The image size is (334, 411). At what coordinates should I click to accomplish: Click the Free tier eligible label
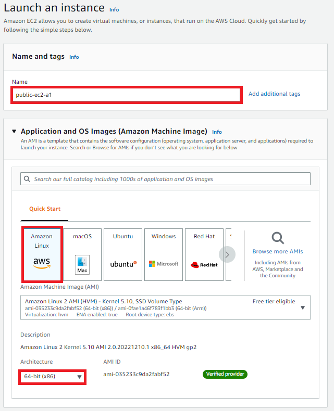(274, 301)
